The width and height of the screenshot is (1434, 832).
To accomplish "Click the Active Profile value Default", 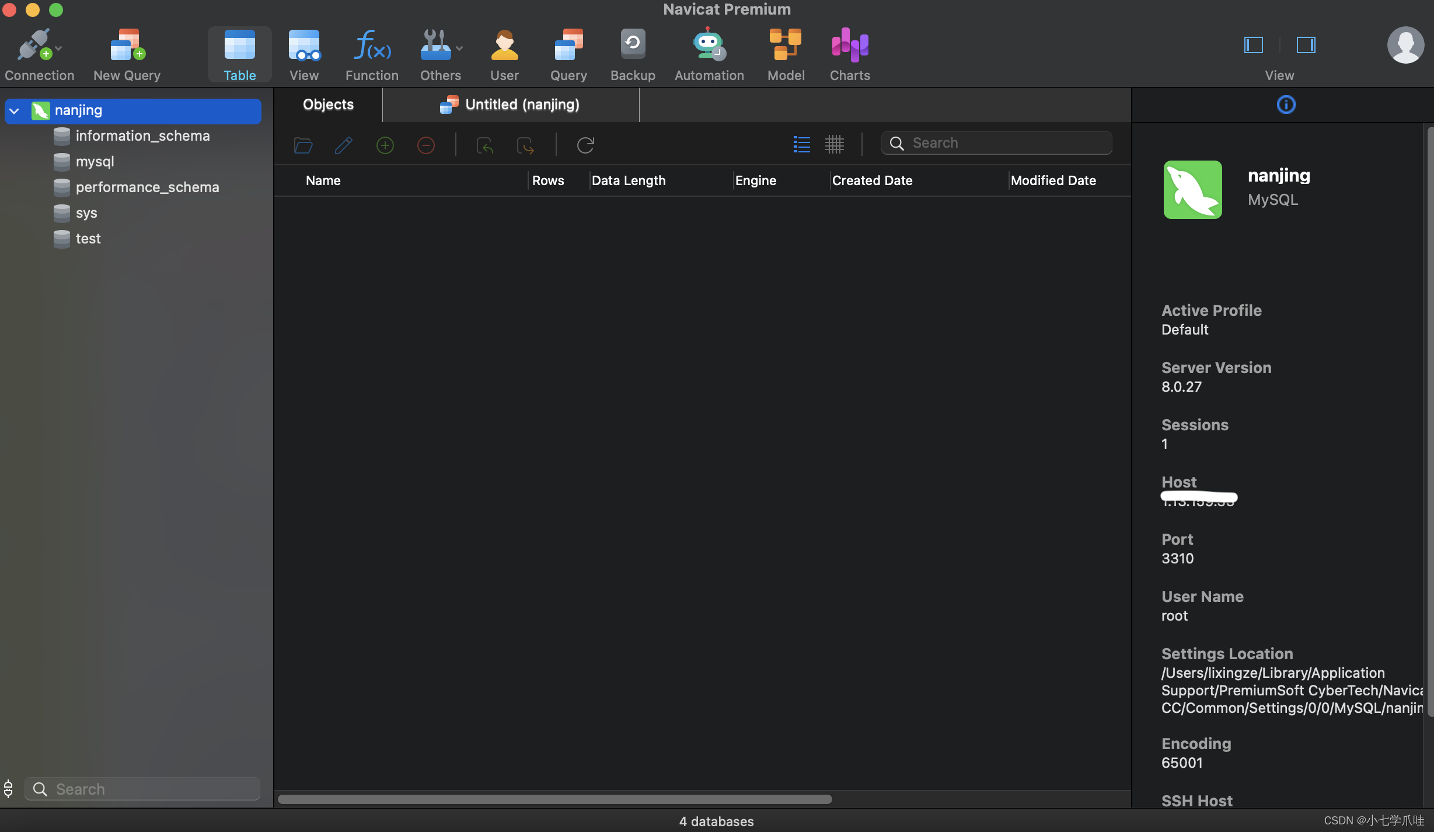I will coord(1185,329).
